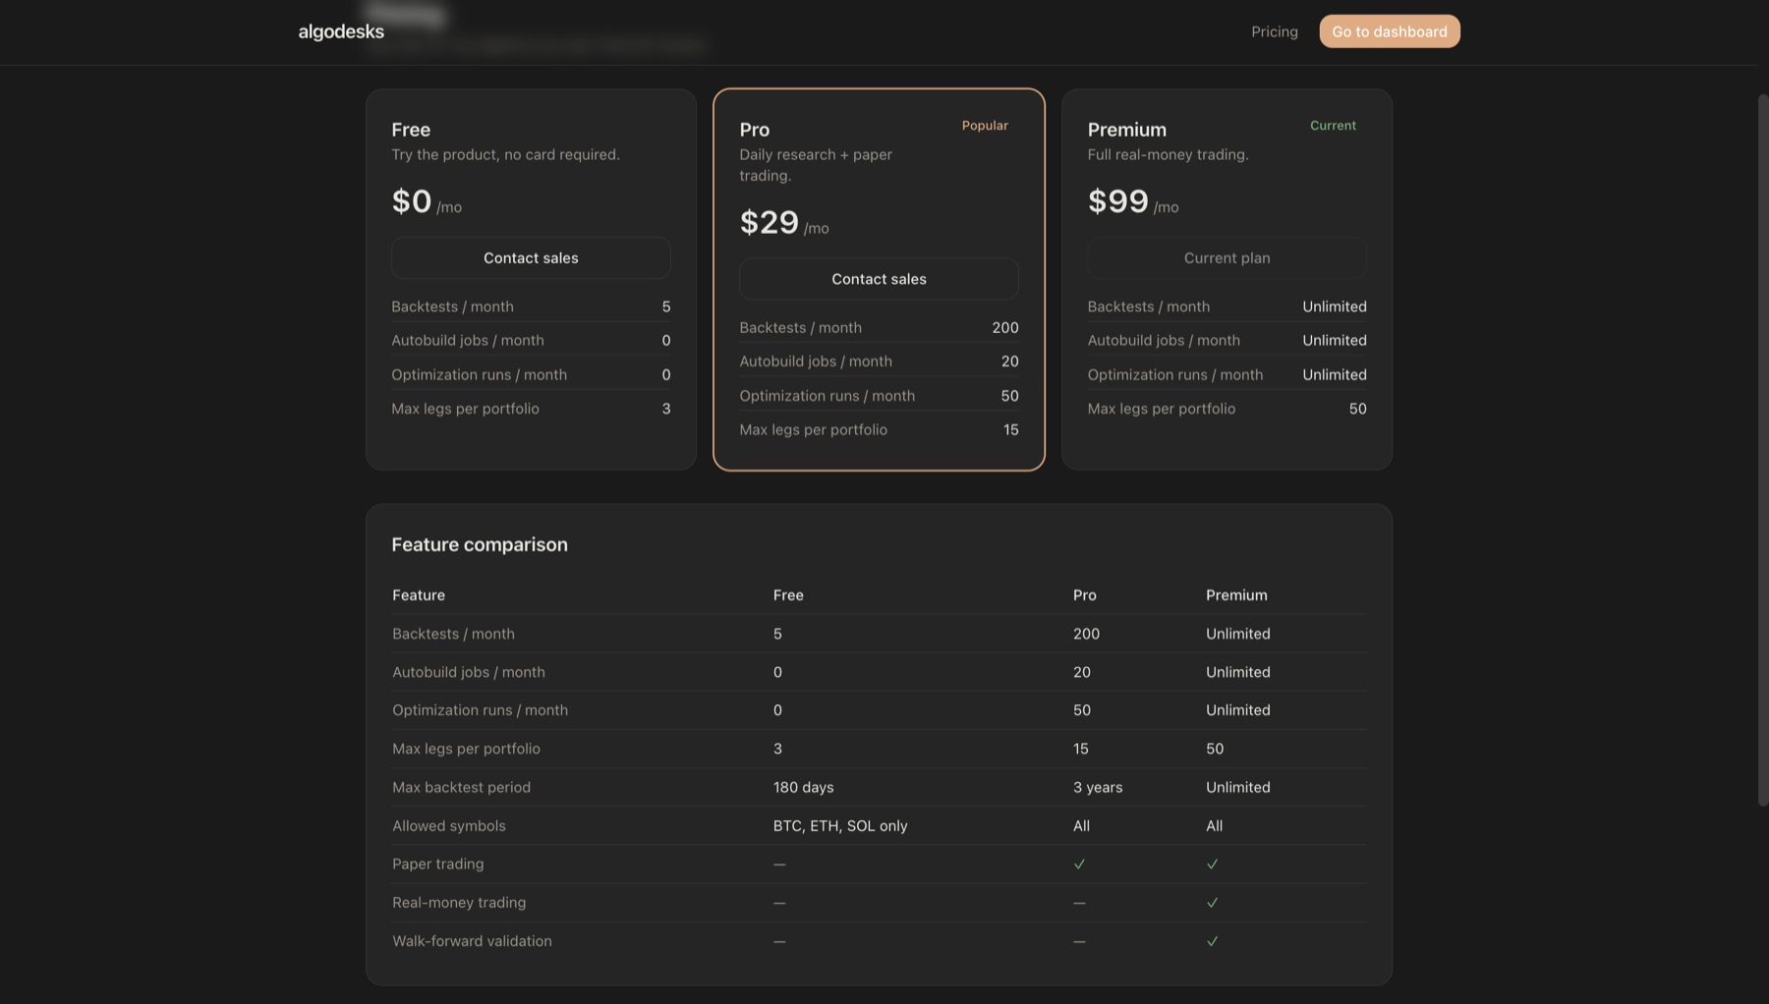Contact sales on the Pro plan
This screenshot has width=1769, height=1004.
pos(879,279)
